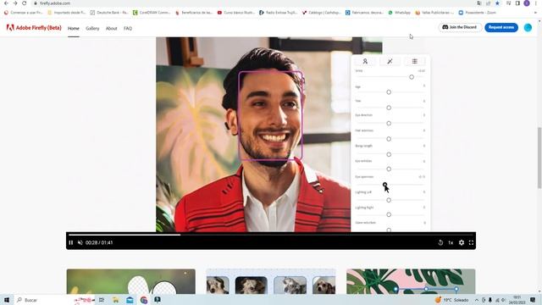Open the Zoom bookmark
The width and height of the screenshot is (542, 305).
click(477, 13)
